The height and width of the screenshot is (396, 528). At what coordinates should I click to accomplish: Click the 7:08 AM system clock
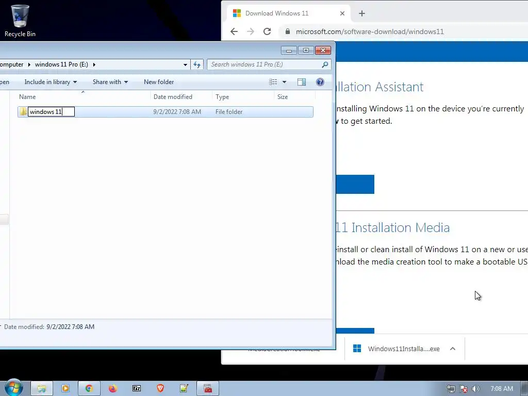pos(501,389)
